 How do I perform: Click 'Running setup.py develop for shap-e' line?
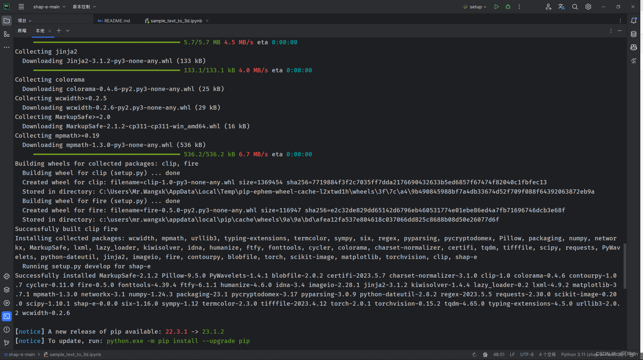[86, 266]
